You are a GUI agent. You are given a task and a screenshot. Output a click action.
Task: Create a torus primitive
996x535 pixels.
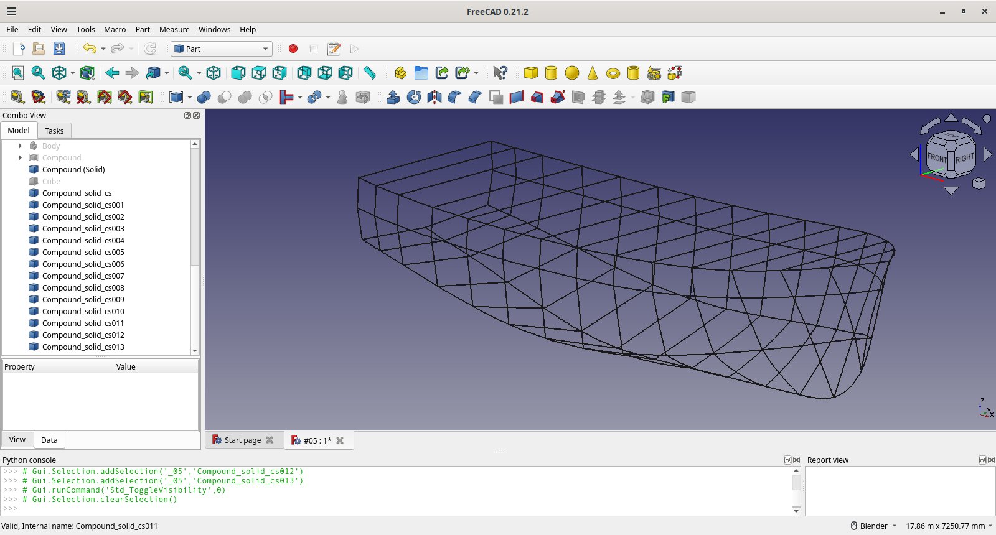click(613, 73)
